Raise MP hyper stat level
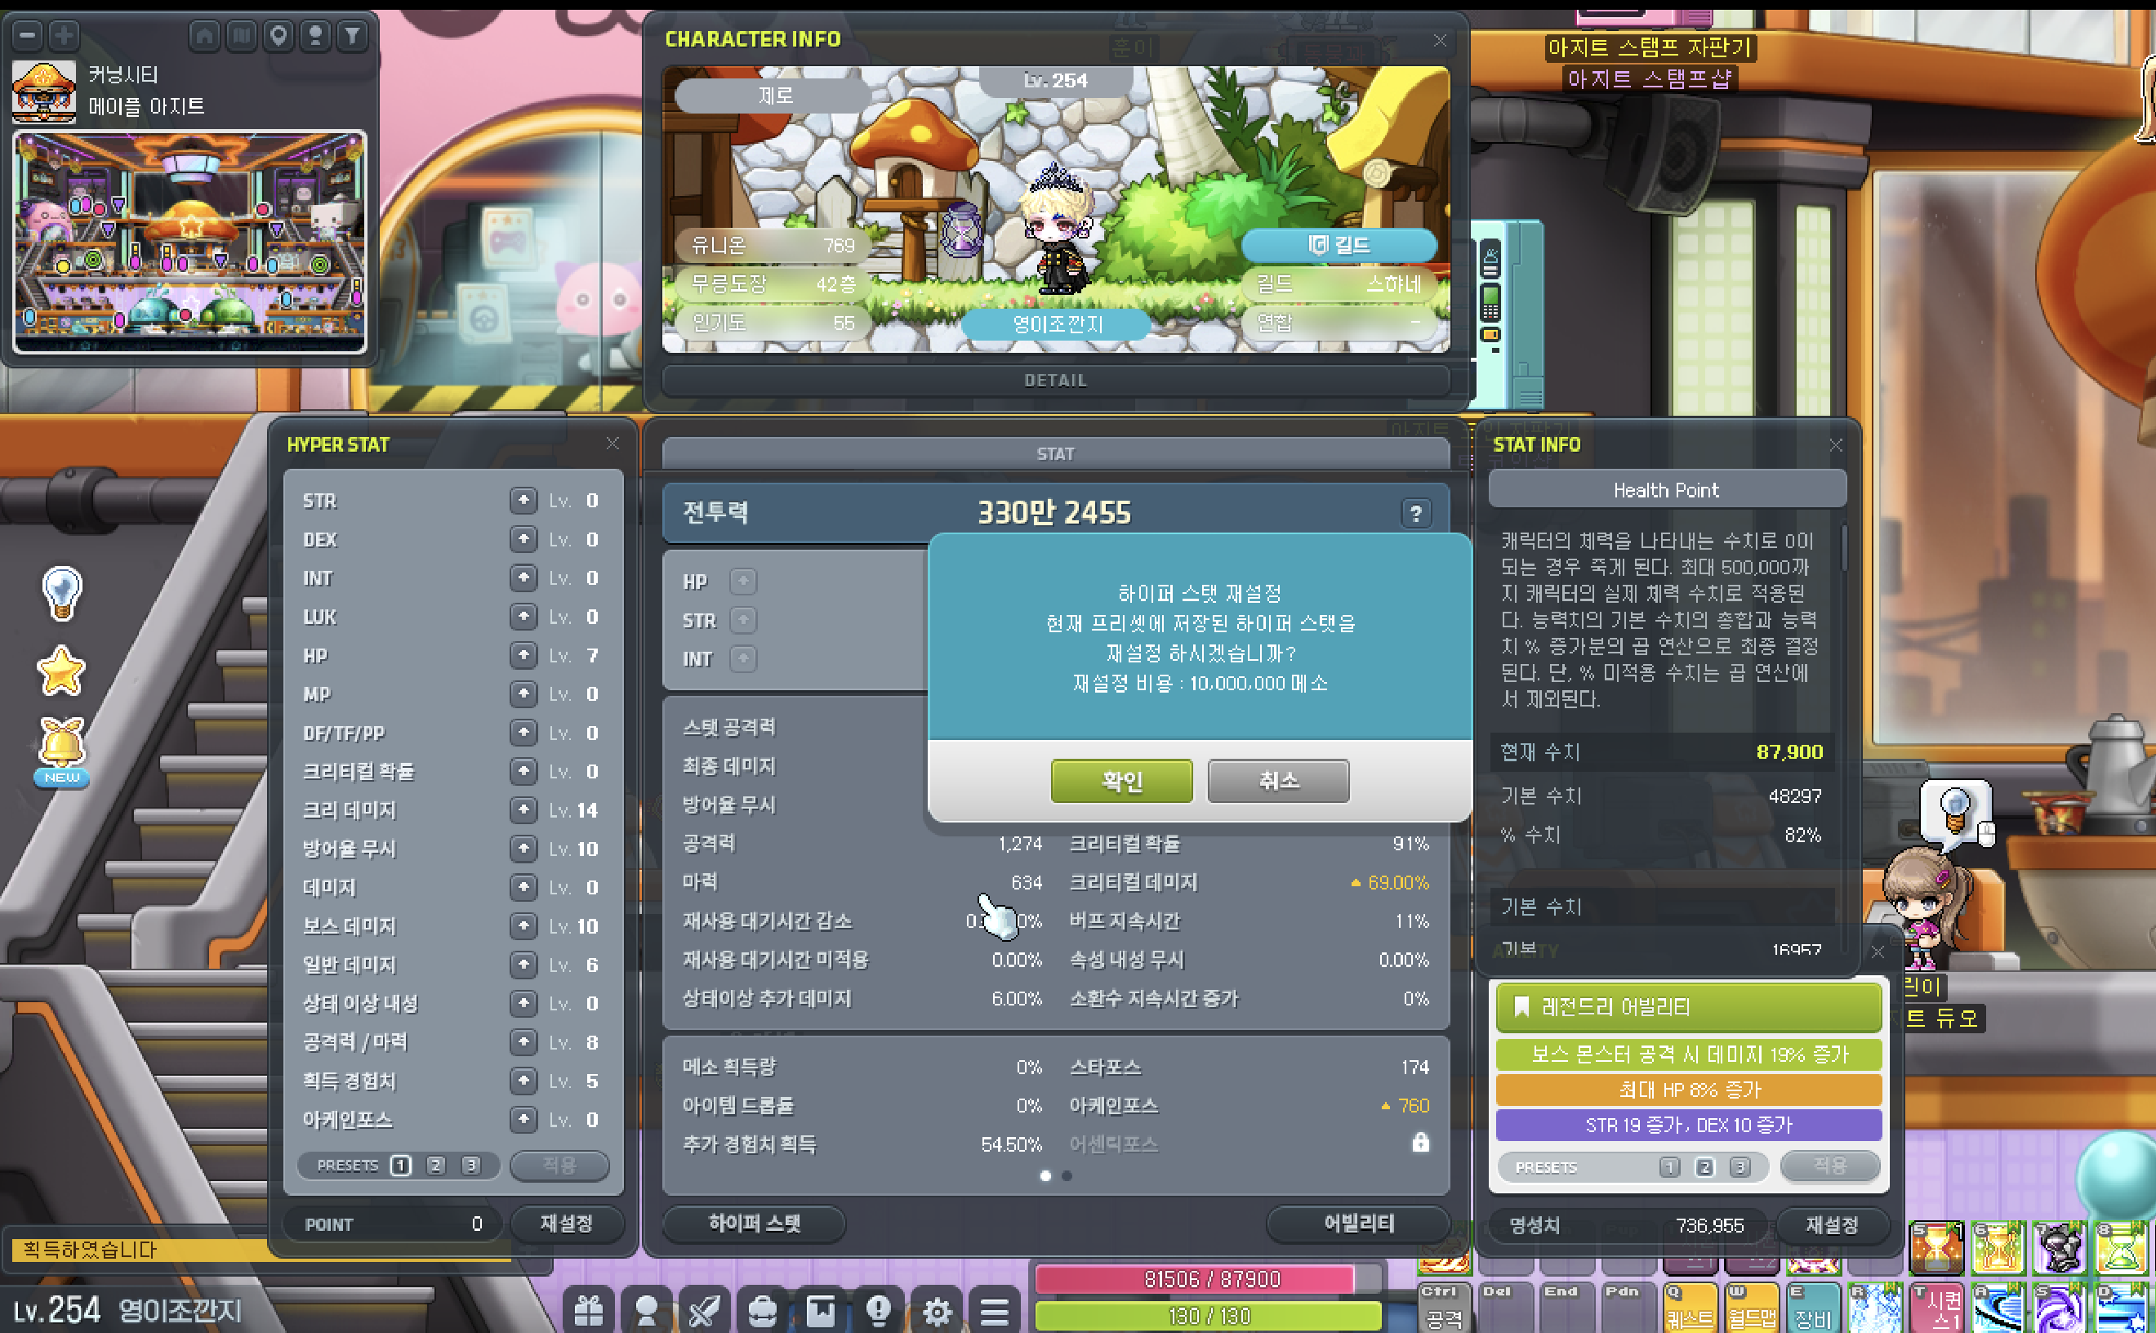The width and height of the screenshot is (2156, 1333). 523,693
